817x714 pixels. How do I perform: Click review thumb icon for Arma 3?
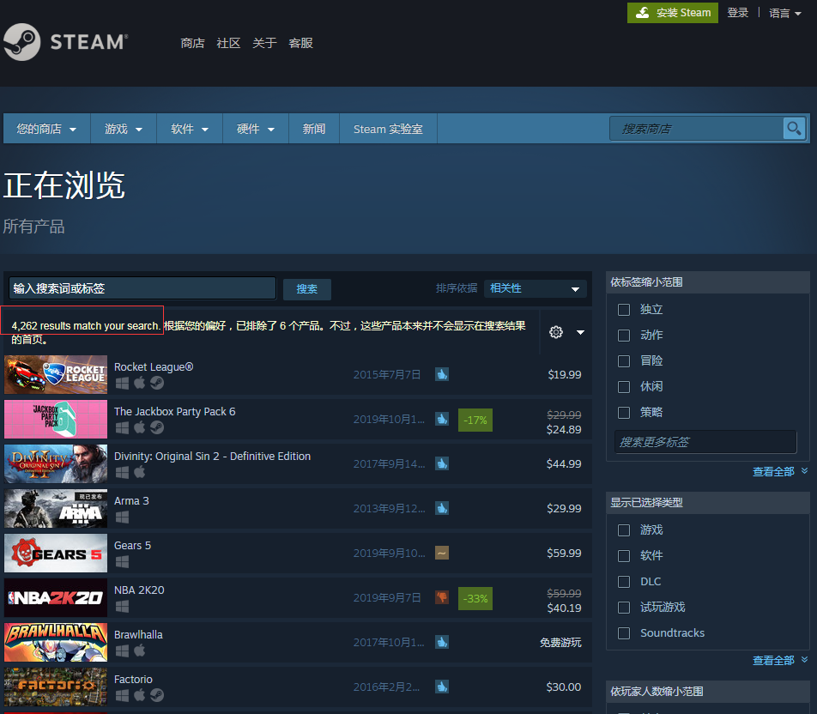point(442,508)
